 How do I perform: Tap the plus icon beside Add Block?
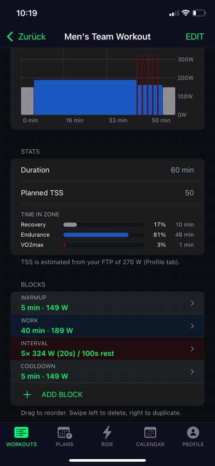point(27,395)
